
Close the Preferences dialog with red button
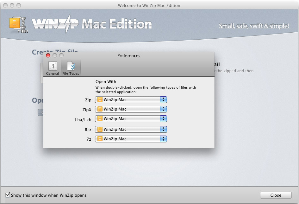tap(48, 55)
